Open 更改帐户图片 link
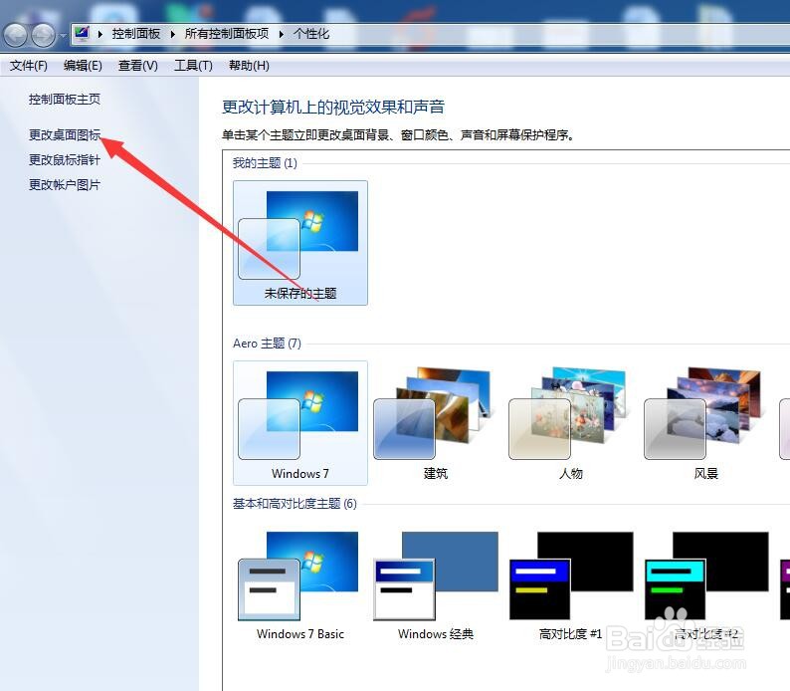This screenshot has width=790, height=691. tap(65, 185)
